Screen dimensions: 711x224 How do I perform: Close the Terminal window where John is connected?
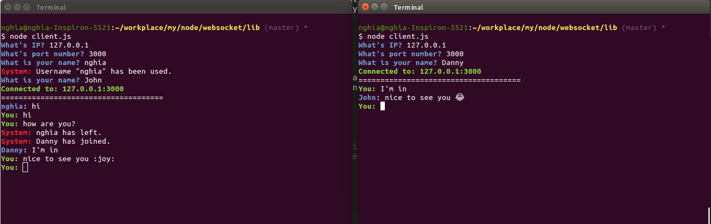point(7,7)
